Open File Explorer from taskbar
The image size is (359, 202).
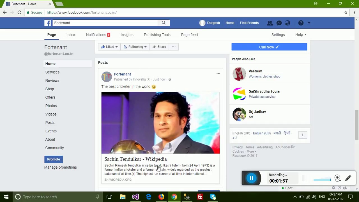(123, 197)
